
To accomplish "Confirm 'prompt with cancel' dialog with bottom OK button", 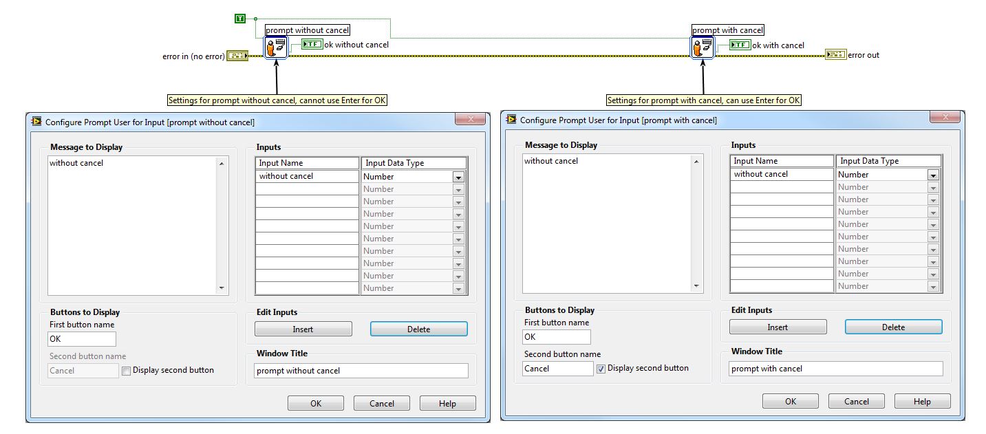I will [x=791, y=401].
